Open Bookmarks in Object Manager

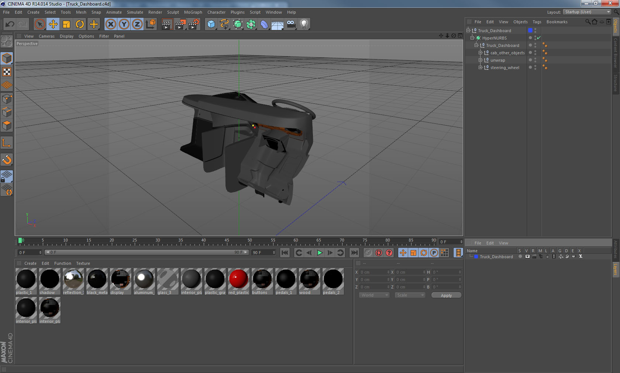point(557,22)
